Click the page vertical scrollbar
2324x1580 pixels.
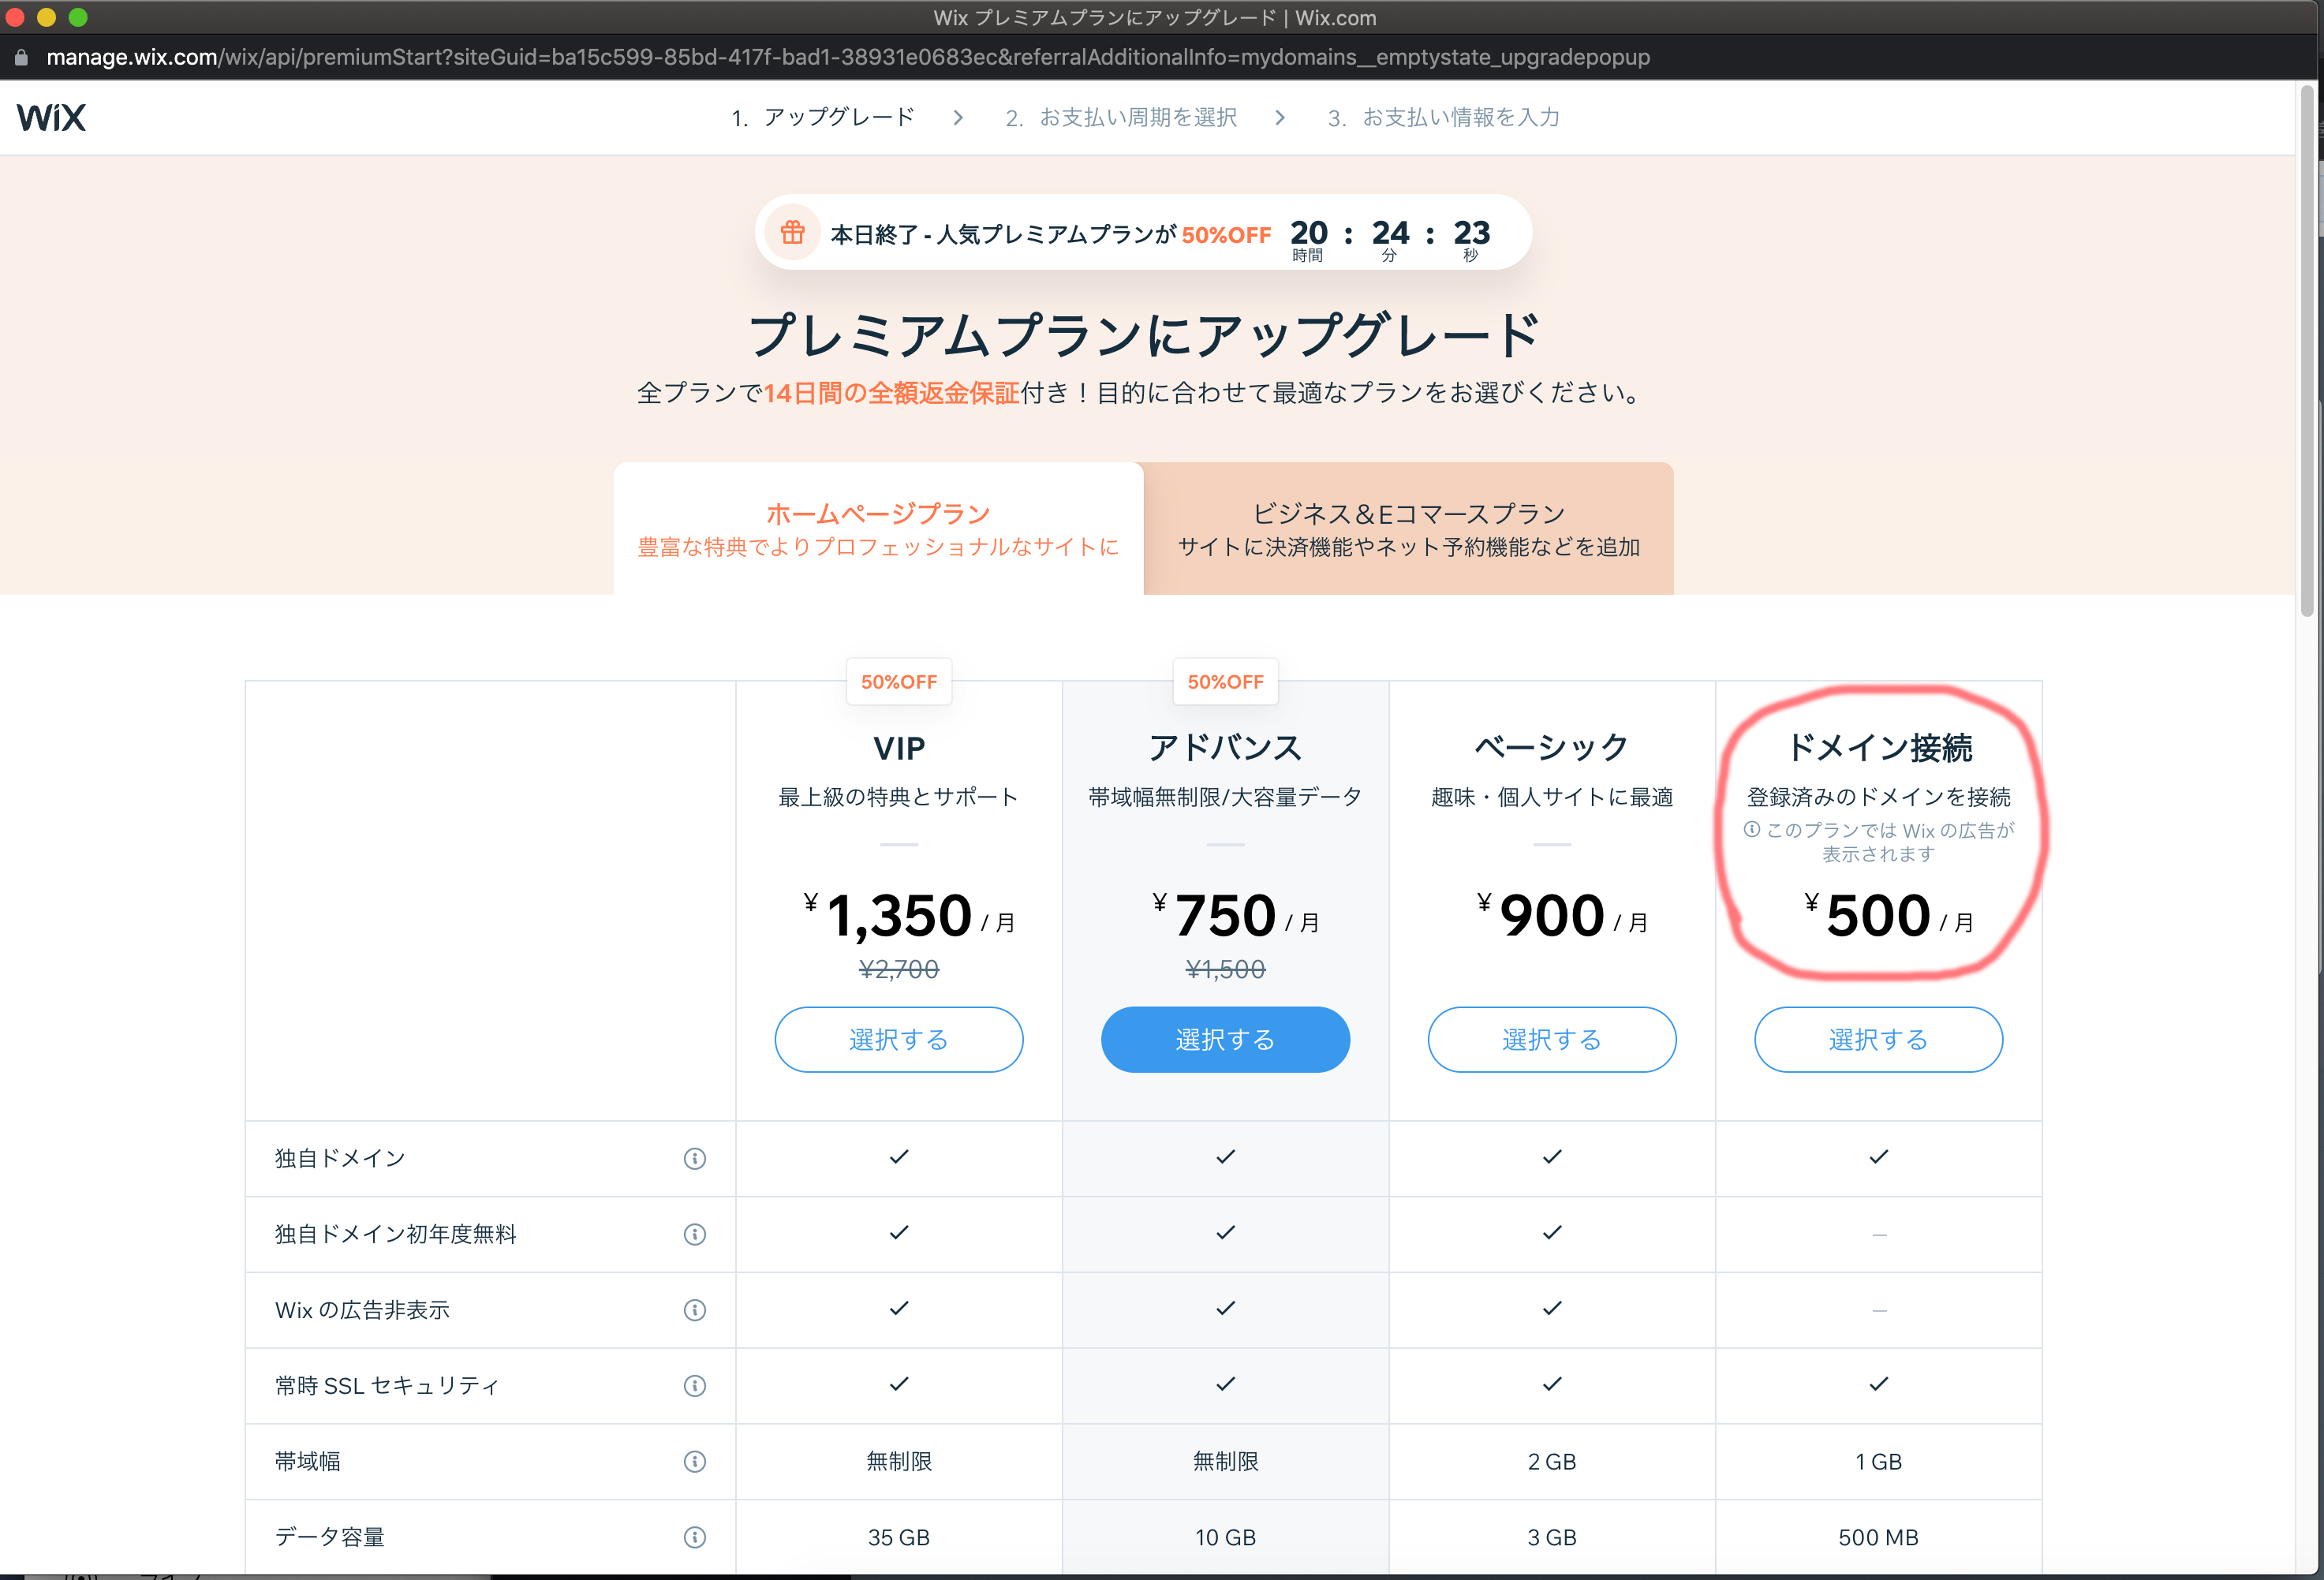click(2308, 350)
